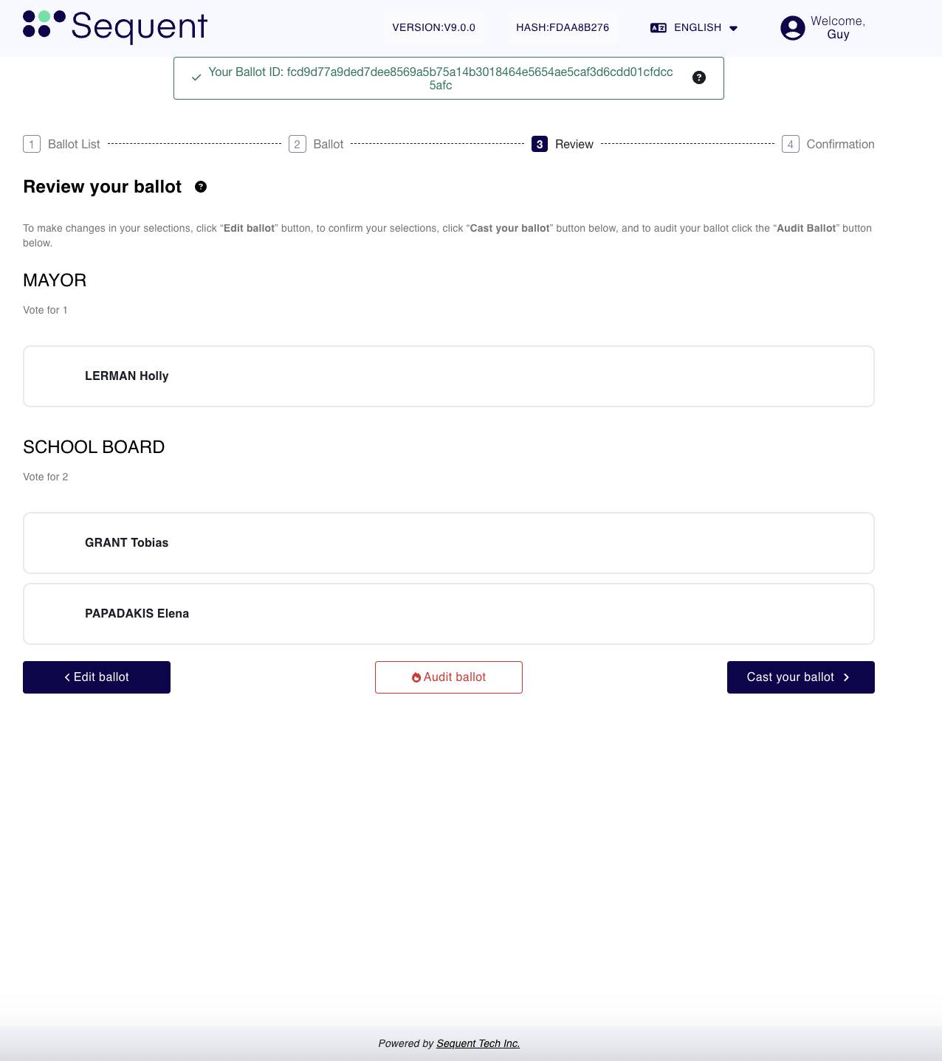Click the HASH:FDAA8B276 field
Image resolution: width=942 pixels, height=1061 pixels.
(563, 27)
